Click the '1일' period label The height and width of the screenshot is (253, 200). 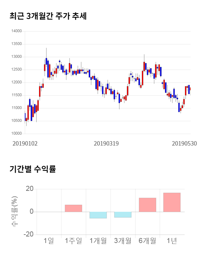[49, 241]
